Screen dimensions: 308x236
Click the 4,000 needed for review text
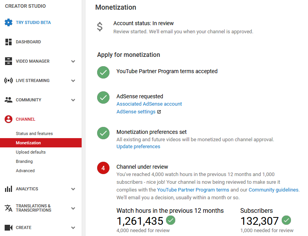coord(143,231)
